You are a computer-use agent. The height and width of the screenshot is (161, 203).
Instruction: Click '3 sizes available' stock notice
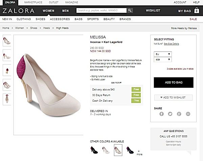(180, 69)
